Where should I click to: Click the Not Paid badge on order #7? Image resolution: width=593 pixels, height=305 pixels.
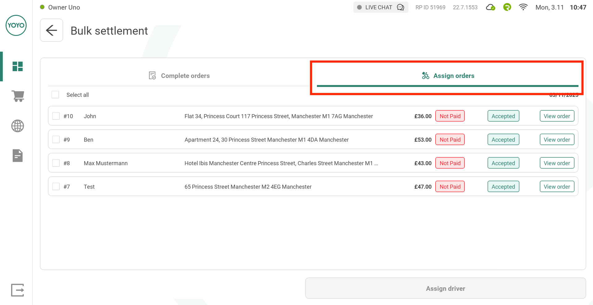pyautogui.click(x=450, y=187)
